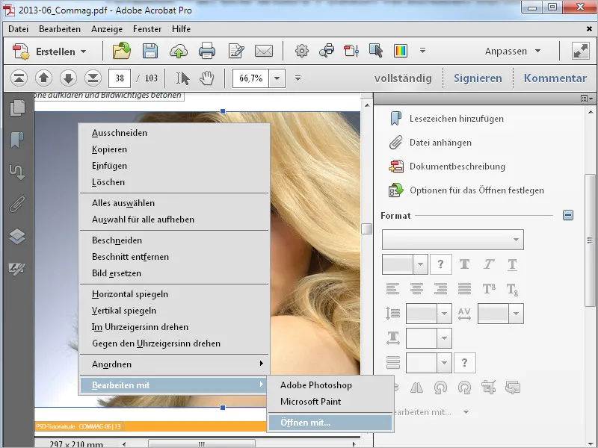This screenshot has width=598, height=448.
Task: Choose Adobe Photoshop in the submenu
Action: pyautogui.click(x=330, y=385)
